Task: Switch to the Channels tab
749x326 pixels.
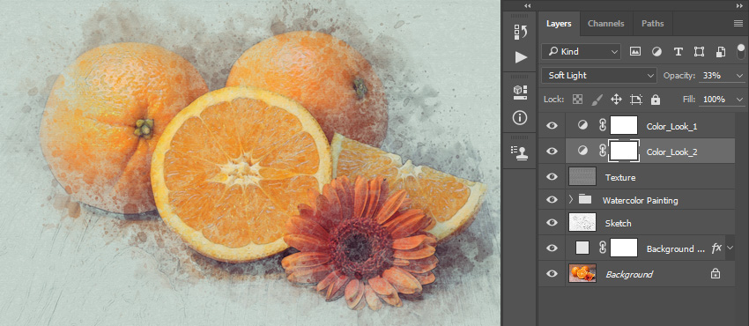Action: (x=605, y=24)
